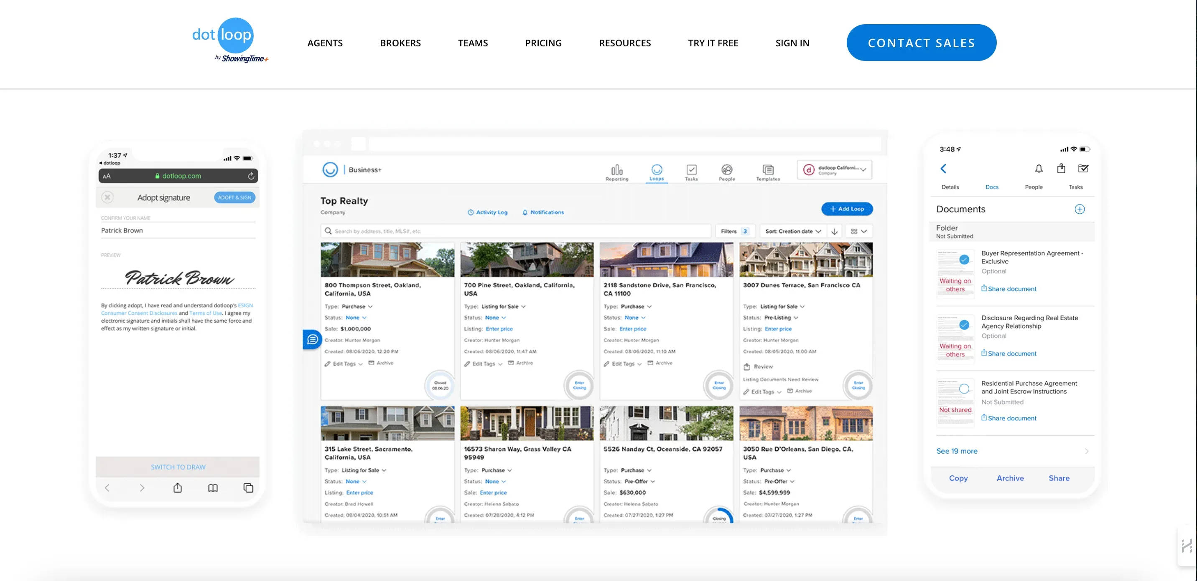Open the Templates icon
The width and height of the screenshot is (1197, 581).
point(768,171)
